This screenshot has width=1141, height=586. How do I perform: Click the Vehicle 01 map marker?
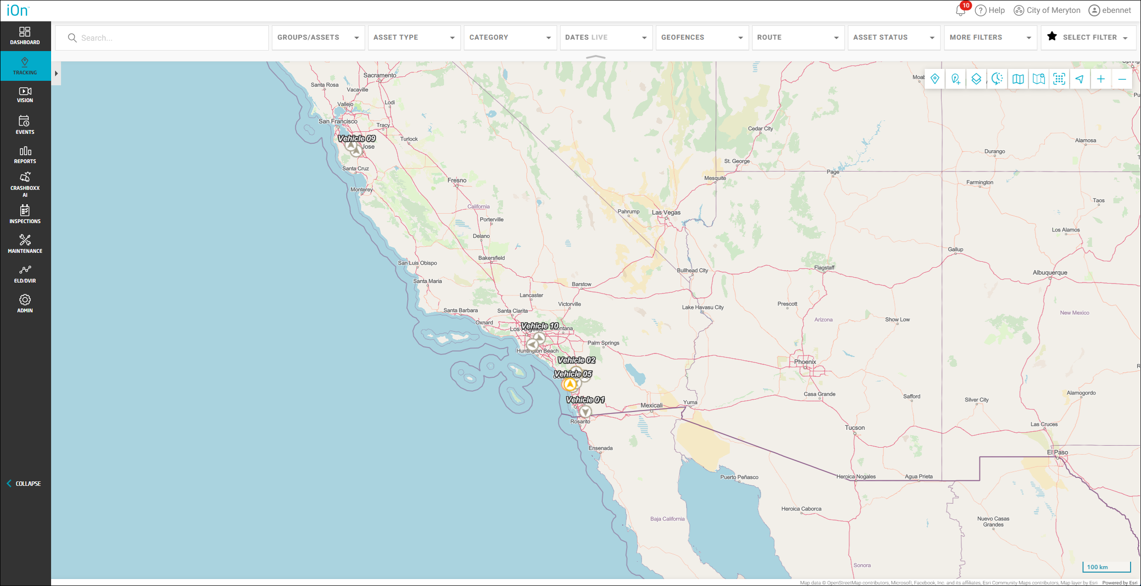[x=585, y=411]
